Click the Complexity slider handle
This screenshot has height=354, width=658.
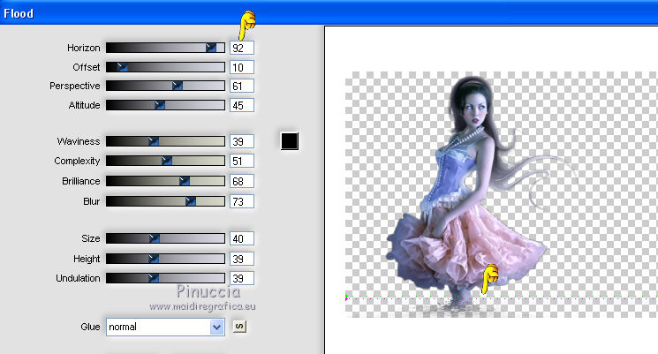(x=167, y=161)
